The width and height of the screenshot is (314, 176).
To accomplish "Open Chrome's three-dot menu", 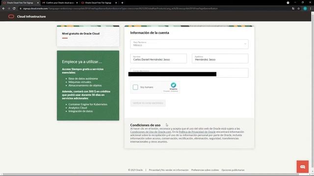I will point(311,9).
